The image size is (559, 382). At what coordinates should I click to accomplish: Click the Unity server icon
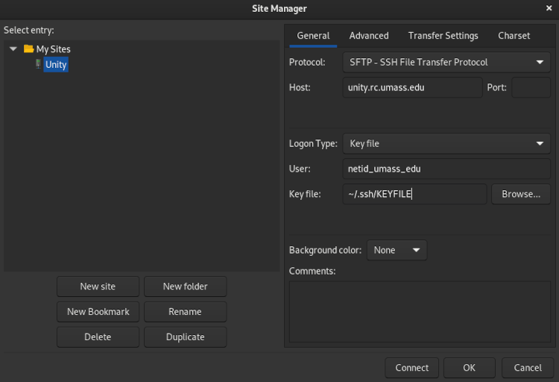pos(38,64)
